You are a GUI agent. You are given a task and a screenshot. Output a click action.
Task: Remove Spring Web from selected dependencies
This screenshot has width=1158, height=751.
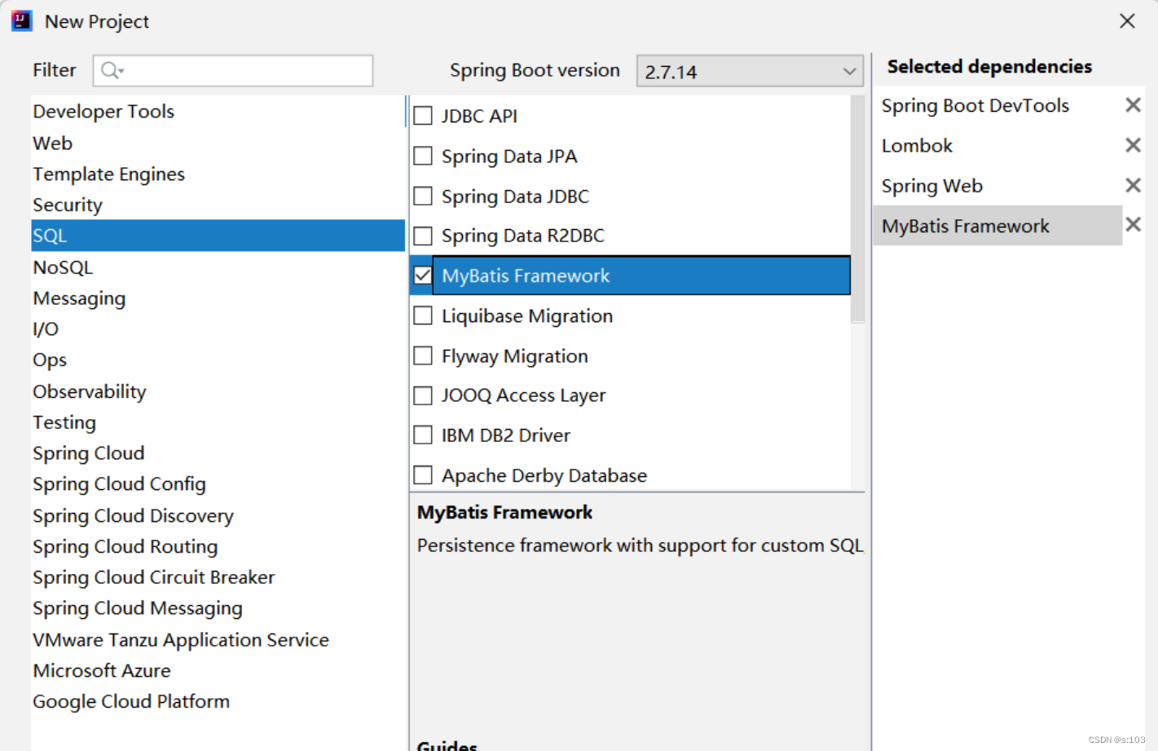click(x=1133, y=185)
